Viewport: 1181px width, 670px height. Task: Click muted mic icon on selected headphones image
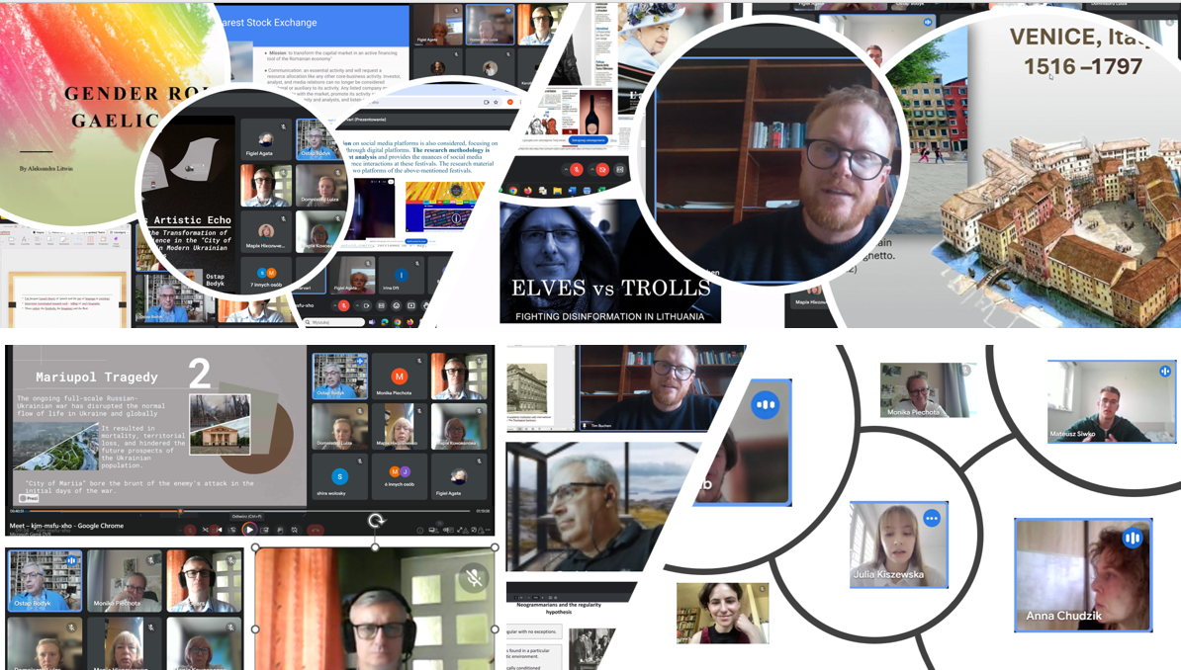474,577
